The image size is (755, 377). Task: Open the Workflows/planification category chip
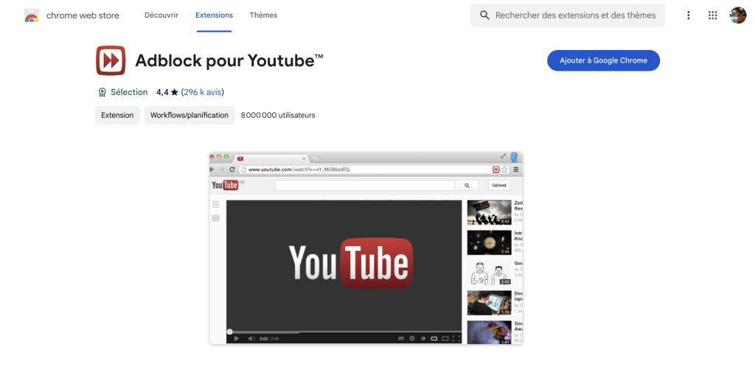coord(189,116)
